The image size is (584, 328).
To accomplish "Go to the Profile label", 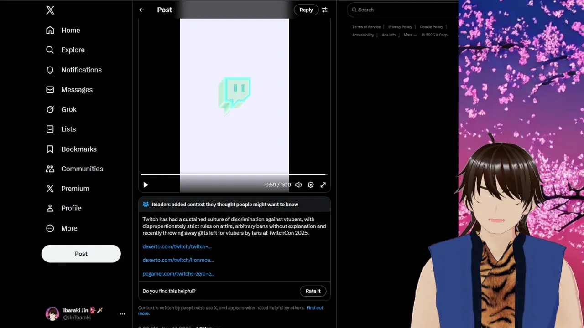I will pyautogui.click(x=71, y=208).
